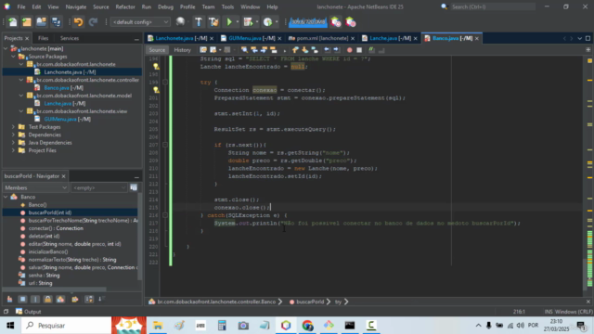Click the Shift Line Right icon
The width and height of the screenshot is (594, 334).
point(336,50)
